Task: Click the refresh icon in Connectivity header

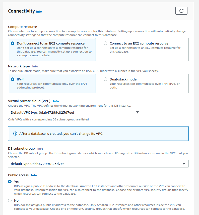Action: [181, 11]
